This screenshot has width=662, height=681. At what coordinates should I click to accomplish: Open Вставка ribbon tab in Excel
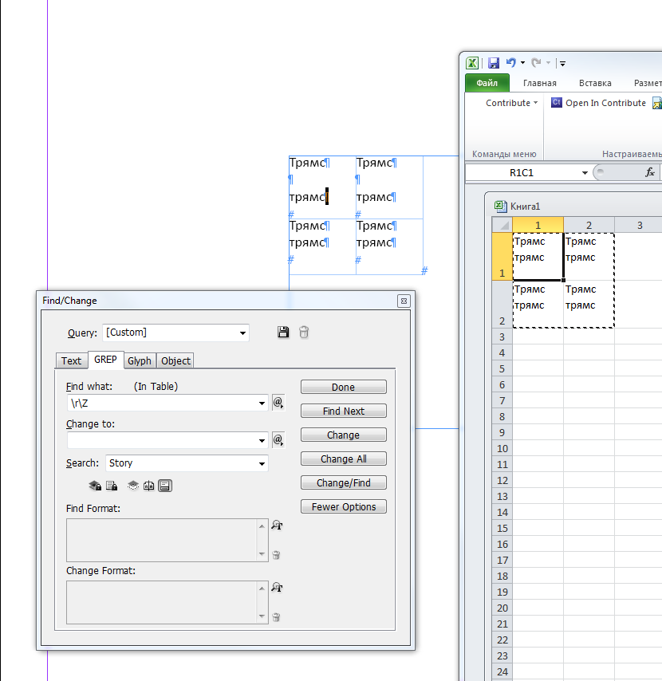pyautogui.click(x=595, y=83)
